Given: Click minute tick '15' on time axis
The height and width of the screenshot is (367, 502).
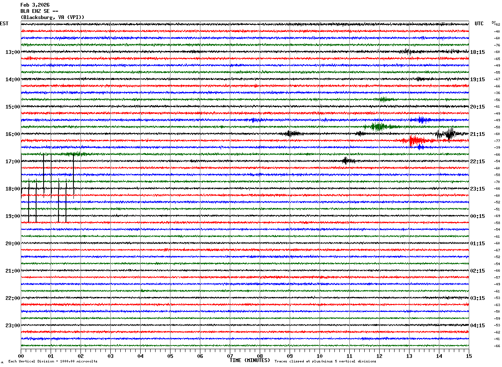Looking at the screenshot, I should coord(469,356).
